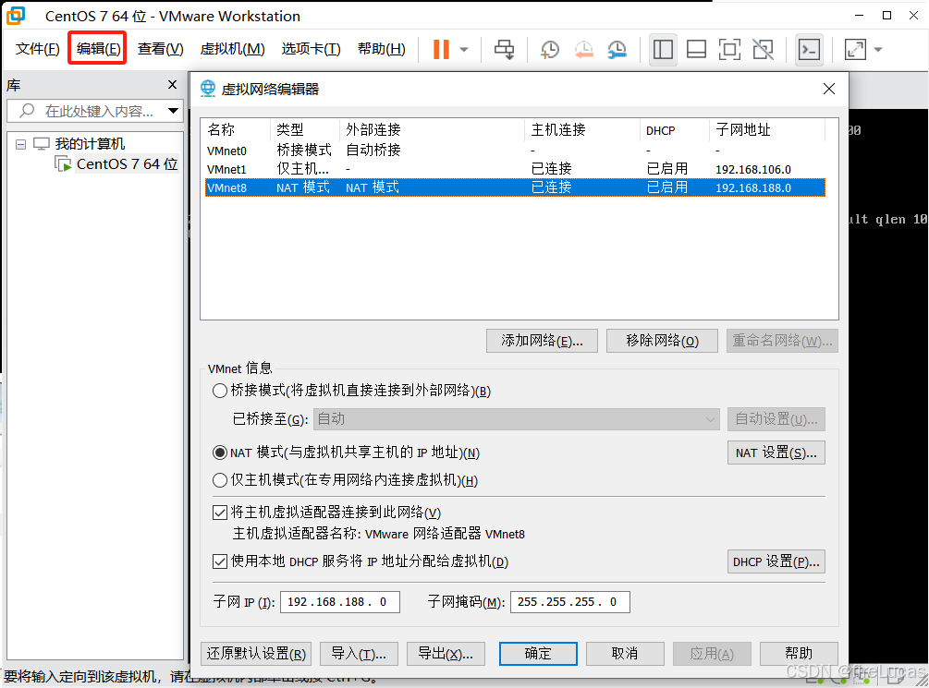Open the power options dropdown beside pause

(464, 50)
